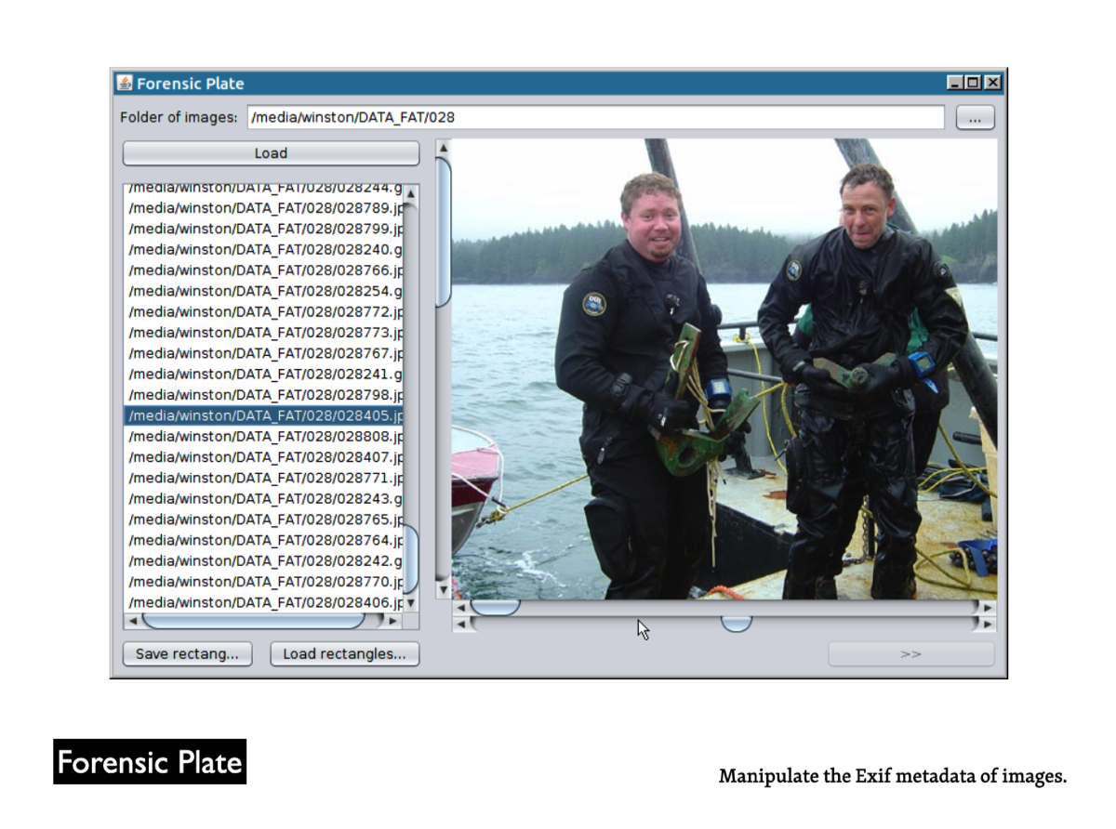The image size is (1116, 829).
Task: Click the image vertical scrollbar thumb
Action: [444, 232]
